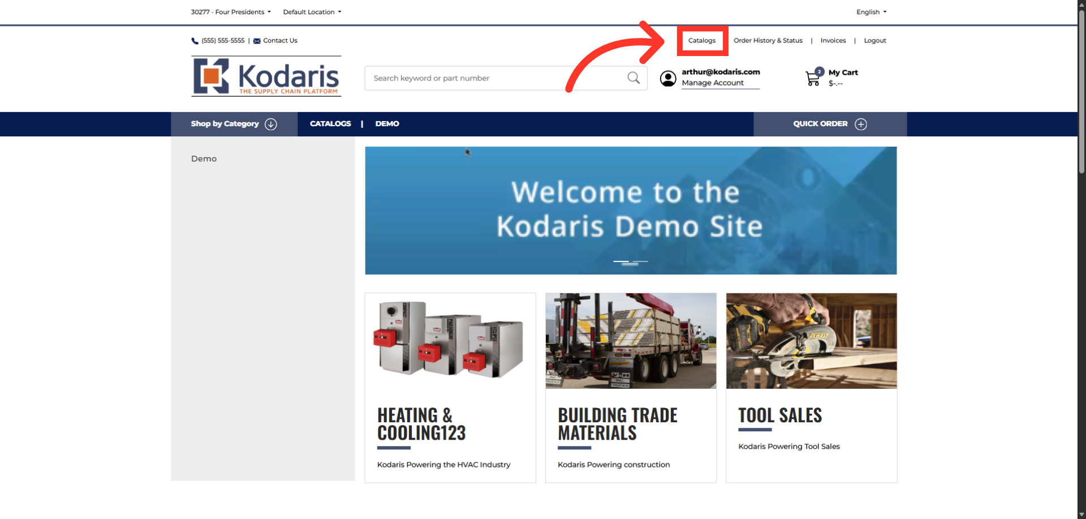Click Manage Account link
The height and width of the screenshot is (519, 1086).
tap(713, 83)
